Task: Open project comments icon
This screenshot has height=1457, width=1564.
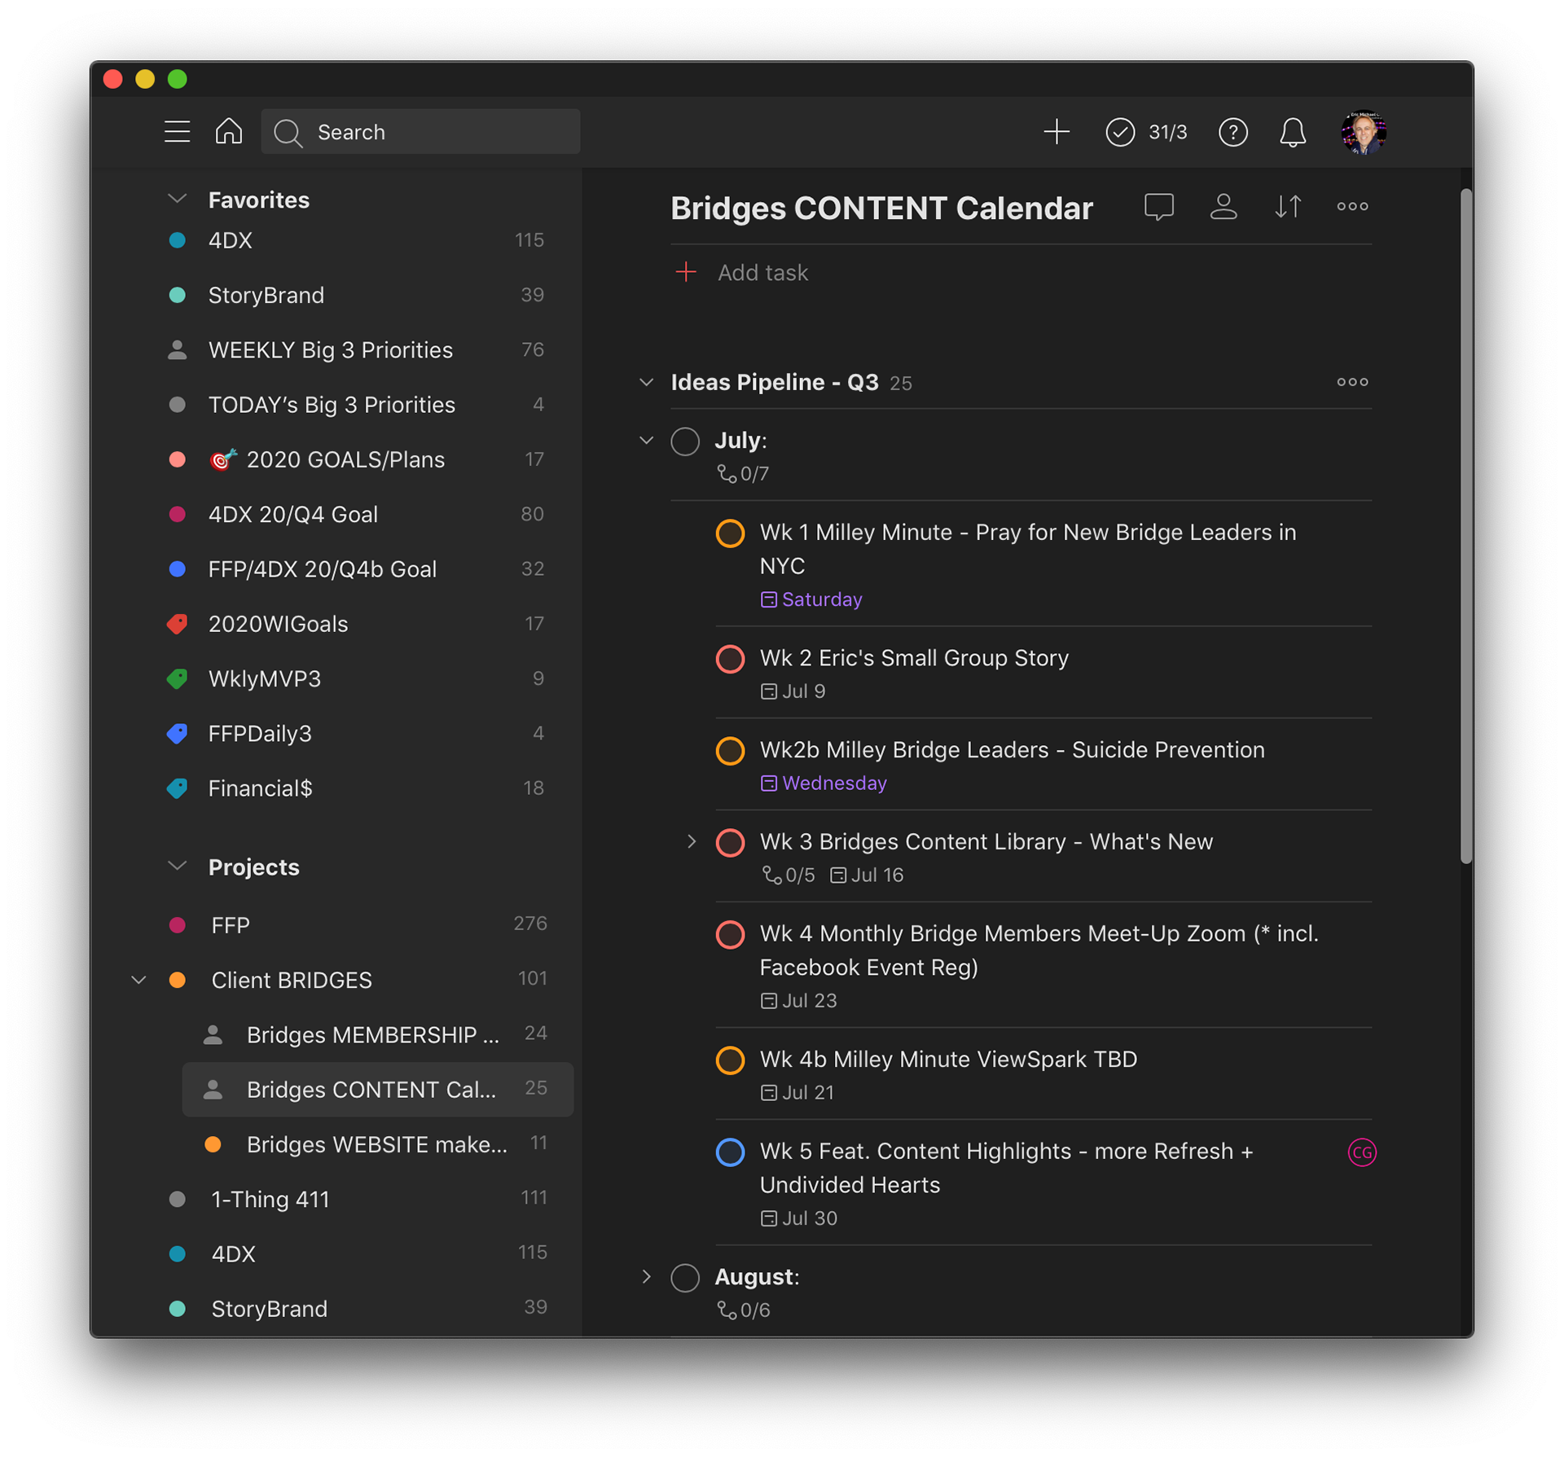Action: pos(1158,207)
